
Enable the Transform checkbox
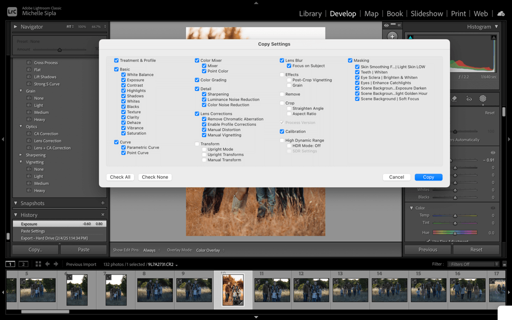click(x=197, y=144)
